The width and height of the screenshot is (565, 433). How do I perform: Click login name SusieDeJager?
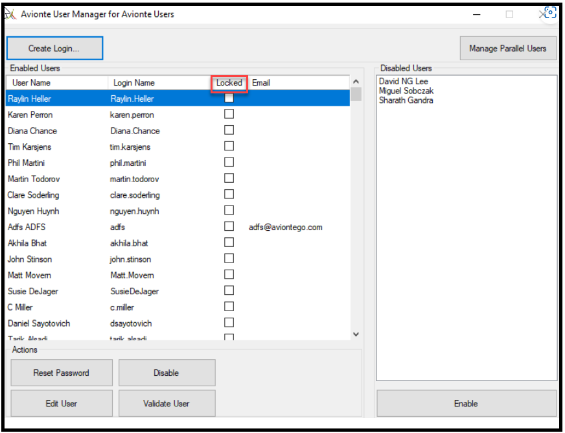click(134, 291)
